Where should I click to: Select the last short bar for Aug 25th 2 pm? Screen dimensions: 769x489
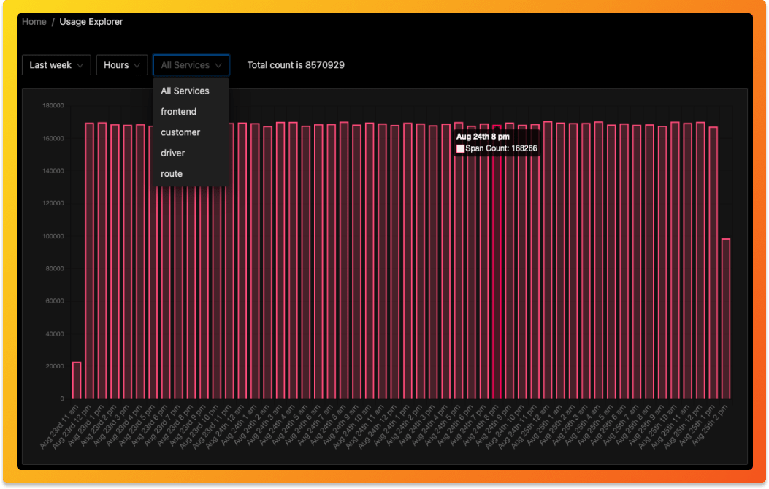pos(726,319)
